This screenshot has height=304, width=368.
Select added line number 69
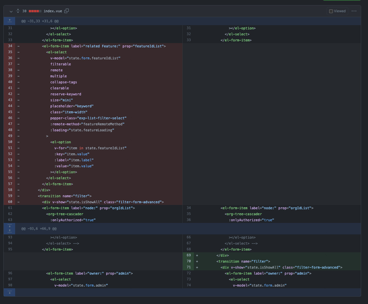tap(188, 255)
